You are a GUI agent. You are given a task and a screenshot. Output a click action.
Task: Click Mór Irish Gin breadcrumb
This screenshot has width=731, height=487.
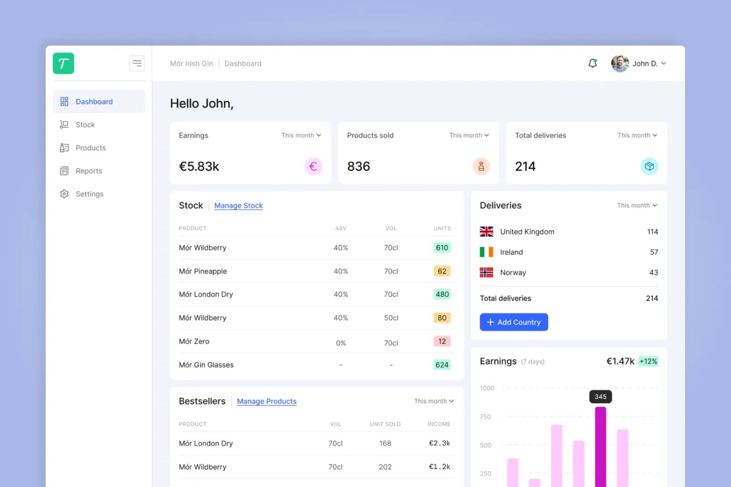pos(192,64)
